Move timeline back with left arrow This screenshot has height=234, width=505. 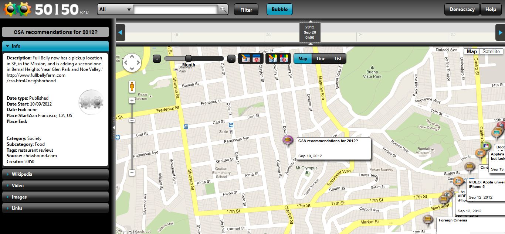pyautogui.click(x=121, y=32)
